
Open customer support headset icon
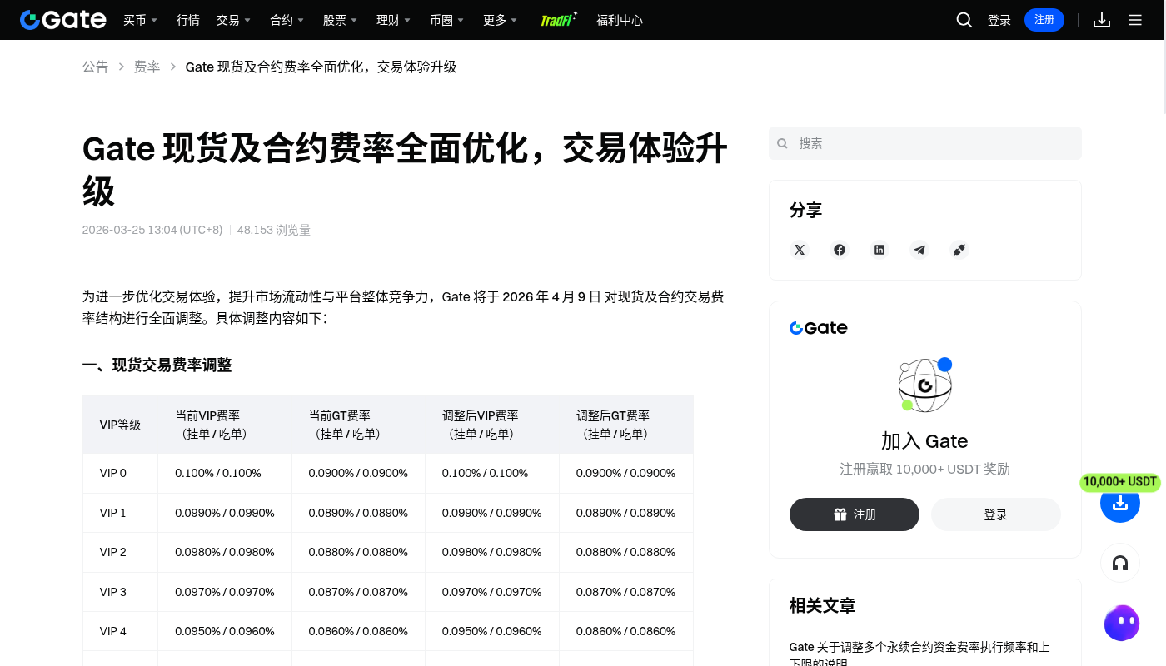click(1120, 564)
